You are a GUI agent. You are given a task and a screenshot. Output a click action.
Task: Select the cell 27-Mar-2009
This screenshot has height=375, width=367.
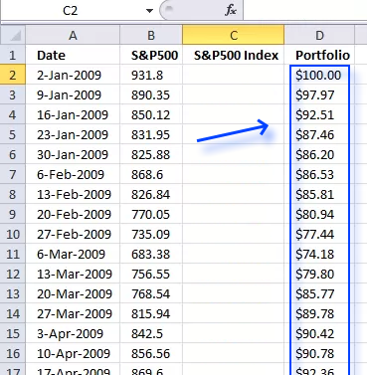[73, 313]
